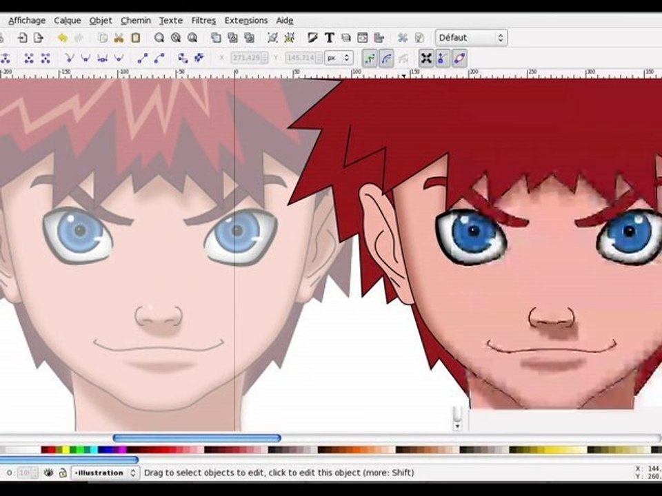Viewport: 662px width, 496px height.
Task: Click the Create clone icon
Action: 232,38
